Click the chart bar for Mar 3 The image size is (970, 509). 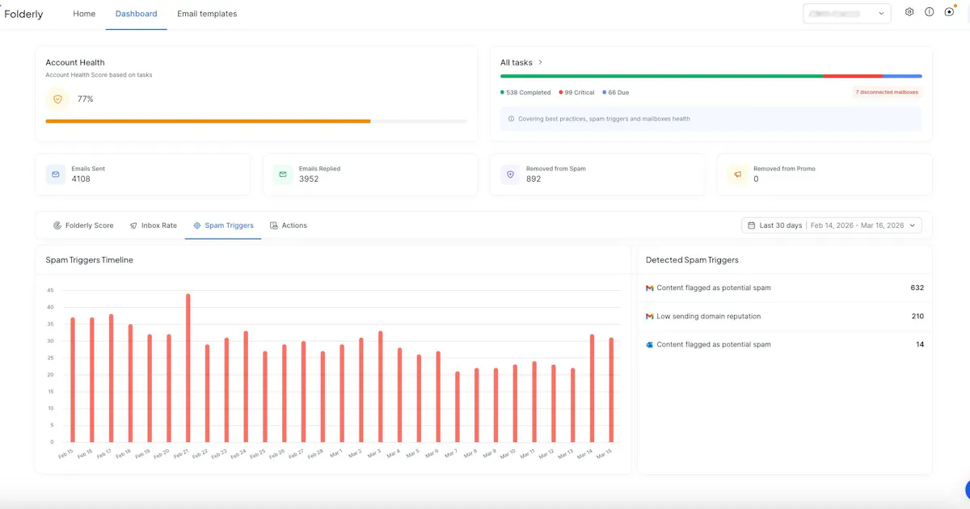coord(380,386)
